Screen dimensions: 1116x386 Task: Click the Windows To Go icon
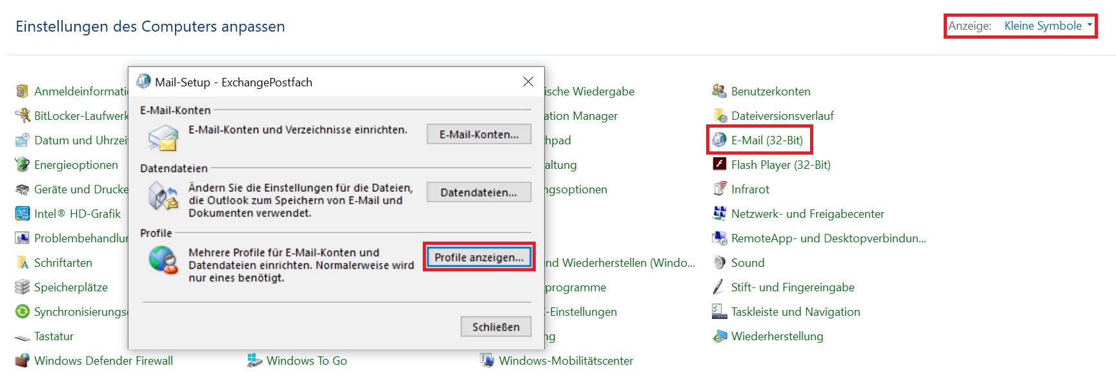pos(254,360)
